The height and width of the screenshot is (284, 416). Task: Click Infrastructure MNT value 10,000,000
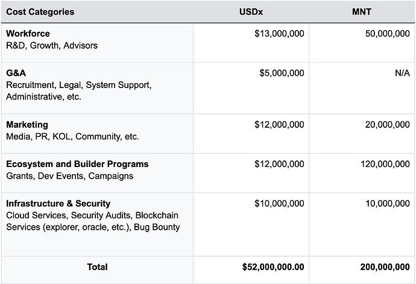387,204
